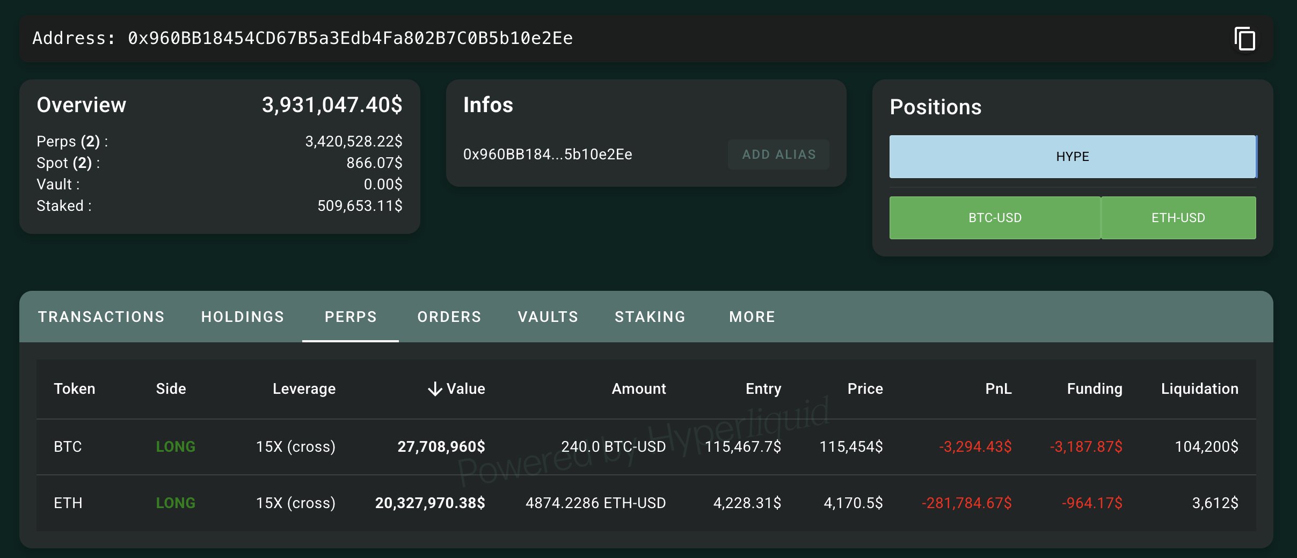
Task: Copy the wallet address using copy icon
Action: pyautogui.click(x=1244, y=39)
